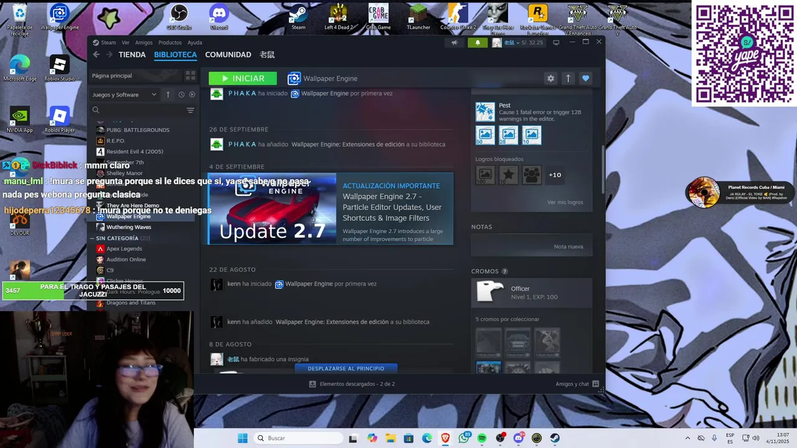Image resolution: width=797 pixels, height=448 pixels.
Task: Open the Ayuda menu
Action: click(195, 42)
